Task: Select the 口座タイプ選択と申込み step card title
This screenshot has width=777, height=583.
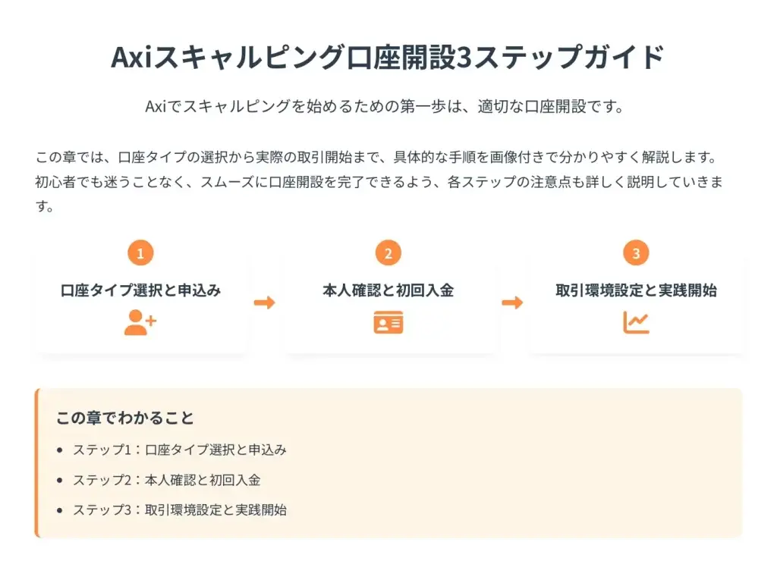Action: pyautogui.click(x=140, y=290)
